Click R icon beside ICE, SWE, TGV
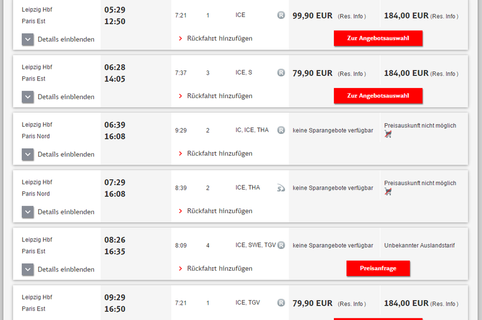 tap(281, 245)
